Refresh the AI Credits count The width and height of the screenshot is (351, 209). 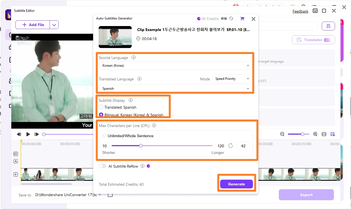pos(231,19)
